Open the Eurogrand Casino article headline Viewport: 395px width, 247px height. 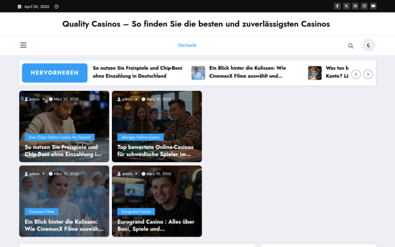[156, 225]
